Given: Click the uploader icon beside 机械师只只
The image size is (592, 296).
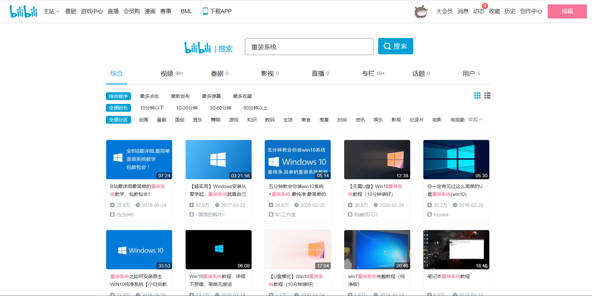Looking at the screenshot, I should point(350,214).
